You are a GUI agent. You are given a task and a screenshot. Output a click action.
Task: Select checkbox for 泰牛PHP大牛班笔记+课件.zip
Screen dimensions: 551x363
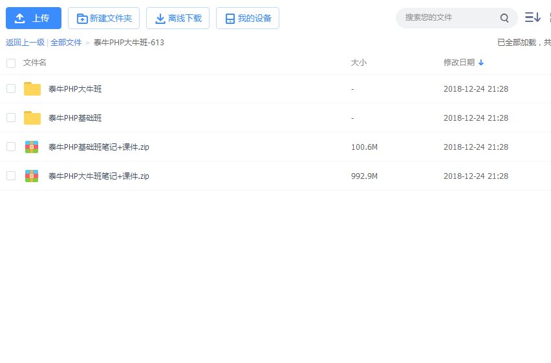(11, 176)
